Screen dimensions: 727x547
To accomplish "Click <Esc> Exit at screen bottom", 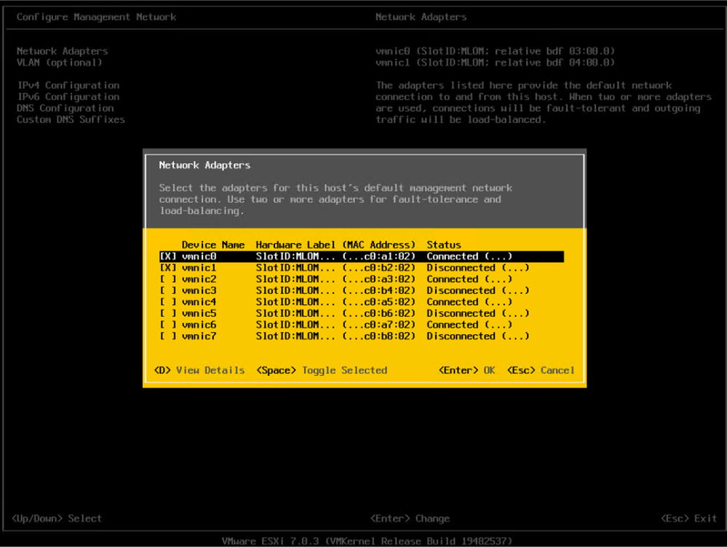I will click(x=688, y=519).
